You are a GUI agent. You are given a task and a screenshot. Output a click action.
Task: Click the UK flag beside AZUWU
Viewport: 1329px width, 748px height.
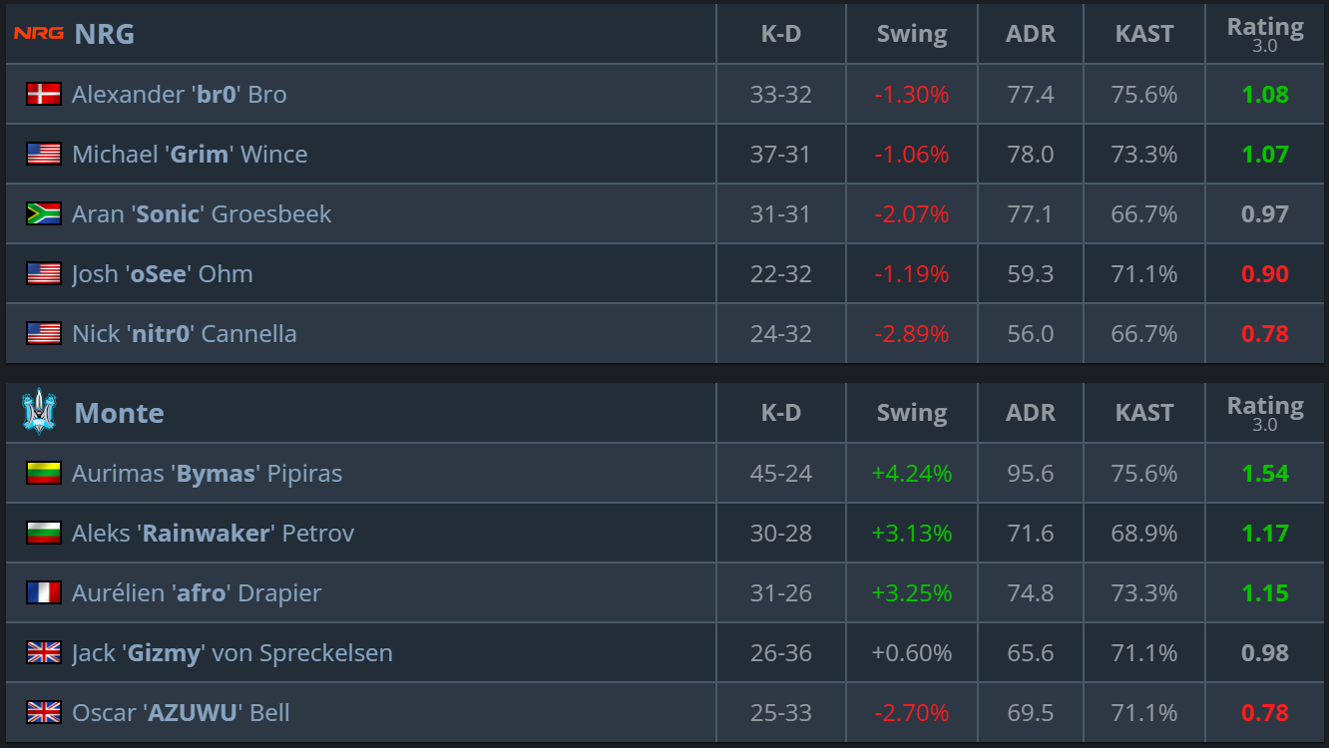tap(44, 713)
